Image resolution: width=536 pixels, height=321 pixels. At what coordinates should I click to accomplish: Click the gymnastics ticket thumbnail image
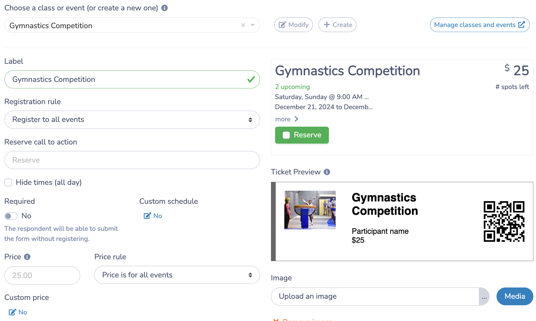pos(310,210)
